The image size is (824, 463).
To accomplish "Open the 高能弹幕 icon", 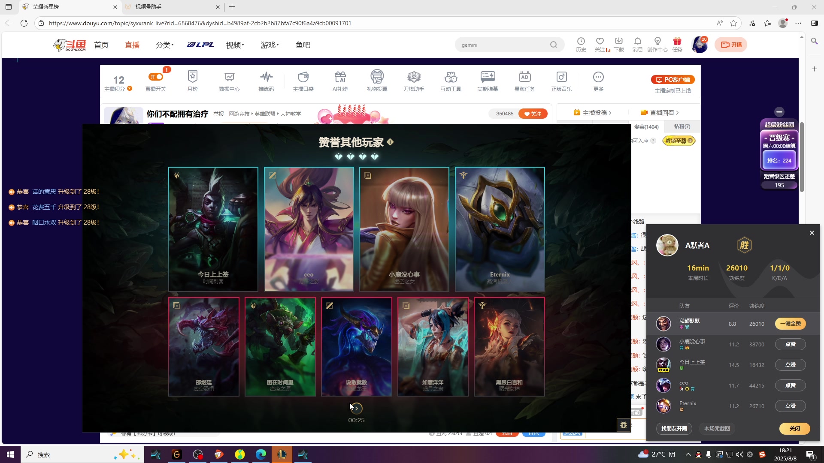I will point(488,81).
